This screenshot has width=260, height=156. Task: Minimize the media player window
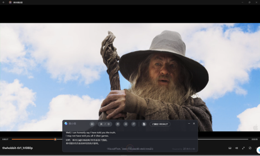pyautogui.click(x=243, y=2)
